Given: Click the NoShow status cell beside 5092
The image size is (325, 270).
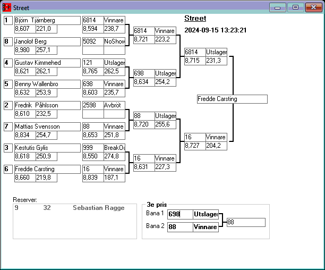Looking at the screenshot, I should point(114,41).
